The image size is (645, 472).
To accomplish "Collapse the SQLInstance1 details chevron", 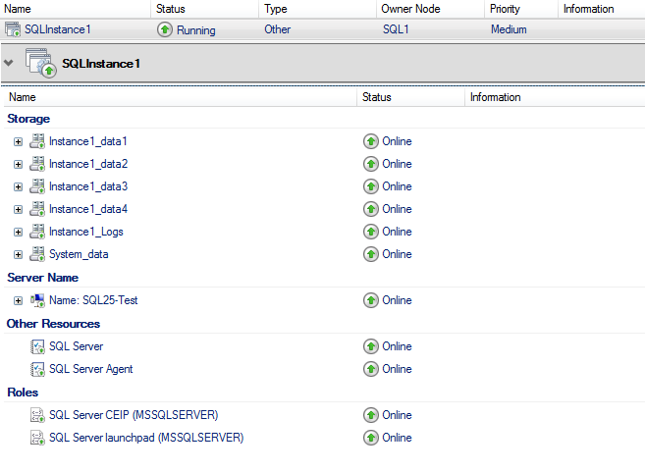I will pyautogui.click(x=9, y=63).
